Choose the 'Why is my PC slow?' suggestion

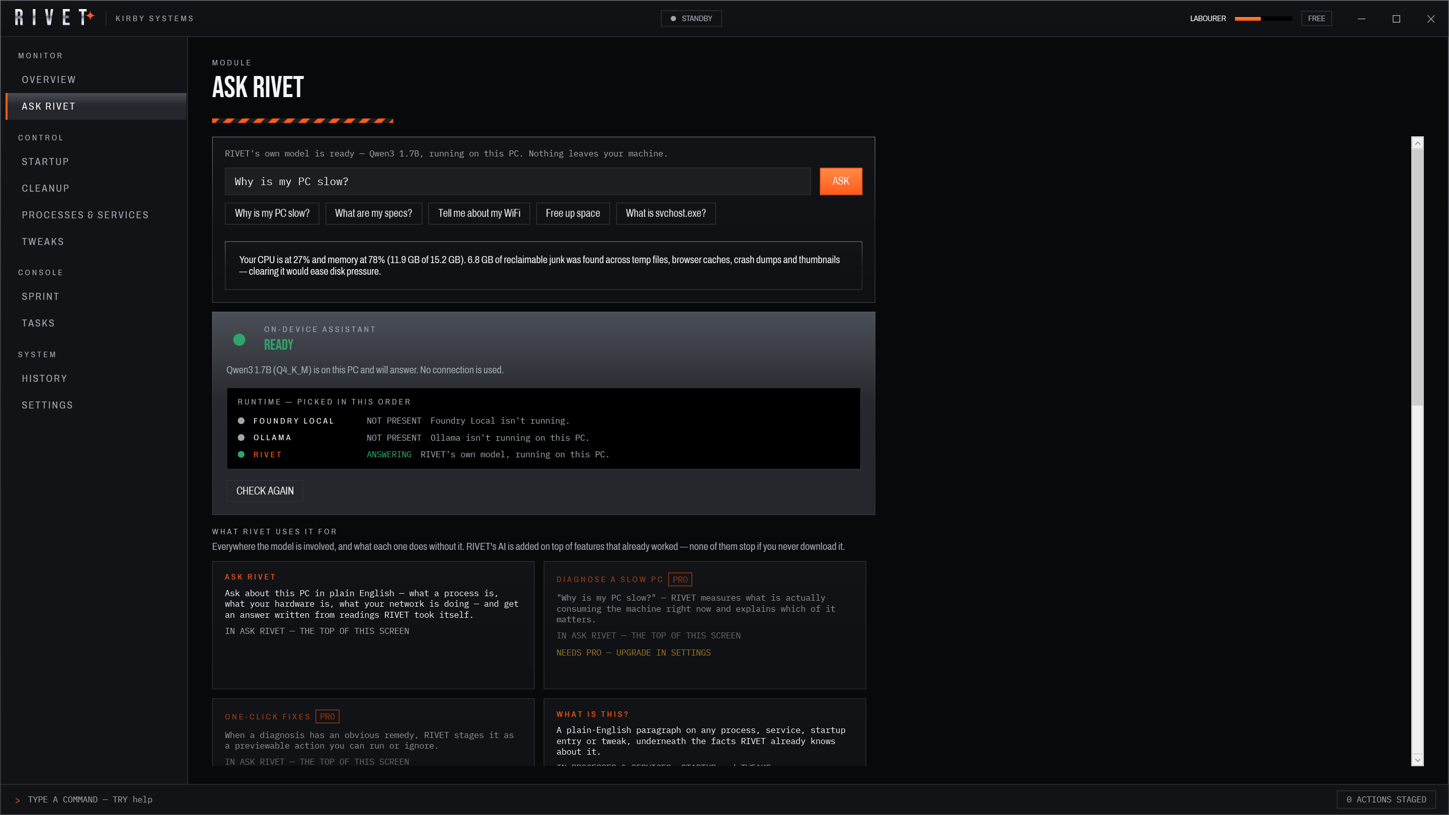(272, 213)
